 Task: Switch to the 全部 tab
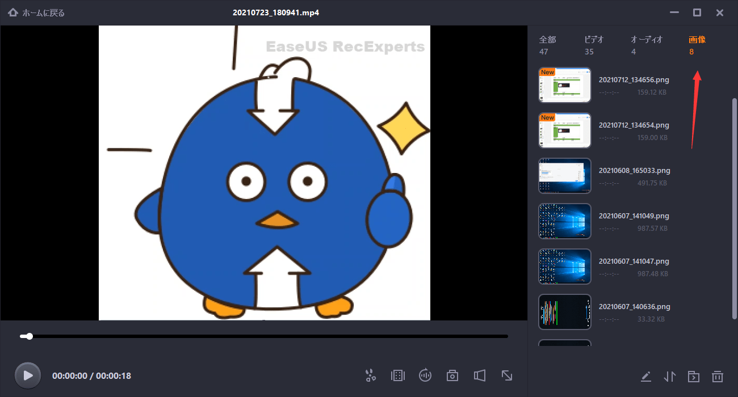pyautogui.click(x=547, y=45)
